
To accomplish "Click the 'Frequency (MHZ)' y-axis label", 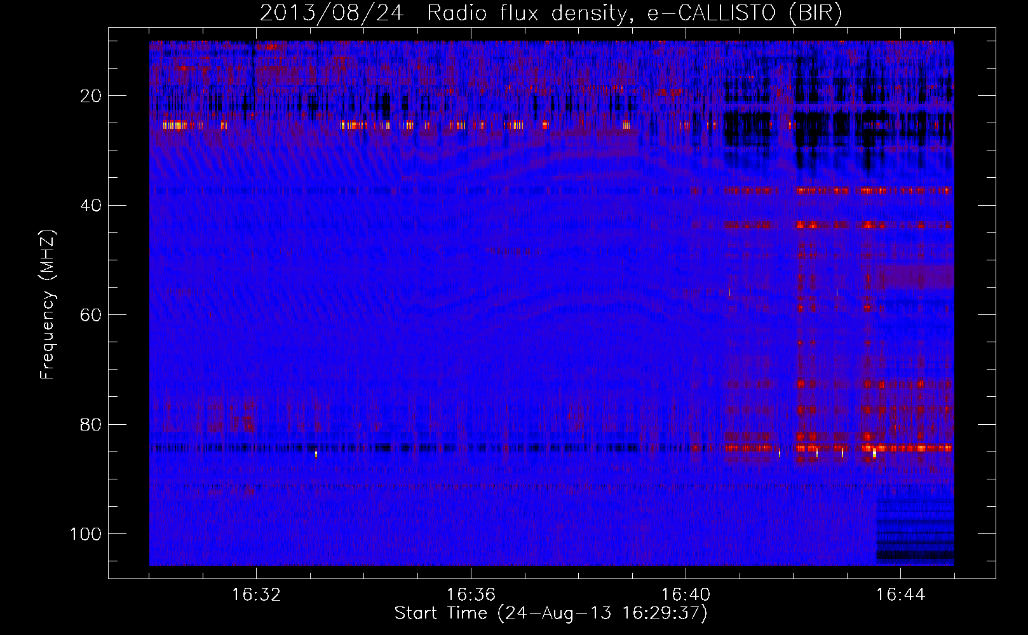I will click(x=48, y=305).
